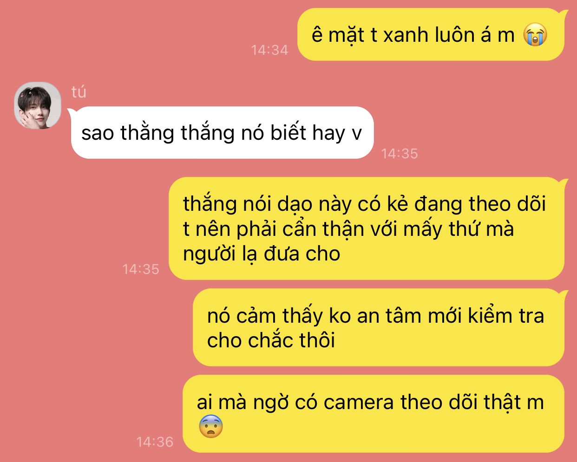
Task: Select the crying face emoji
Action: pos(535,35)
